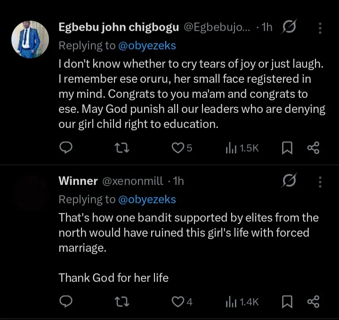Bookmark Winner's tweet

287,302
